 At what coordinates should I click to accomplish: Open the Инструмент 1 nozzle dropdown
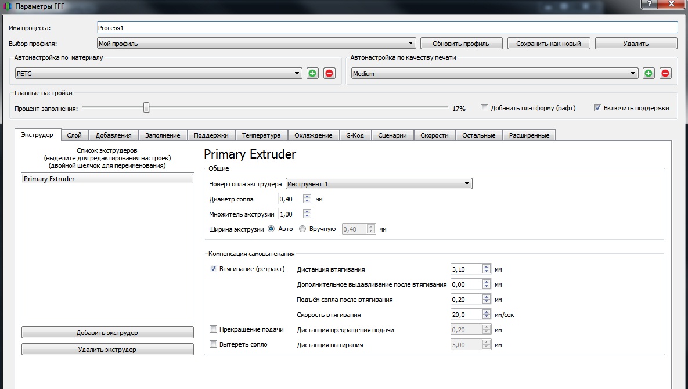[x=379, y=184]
